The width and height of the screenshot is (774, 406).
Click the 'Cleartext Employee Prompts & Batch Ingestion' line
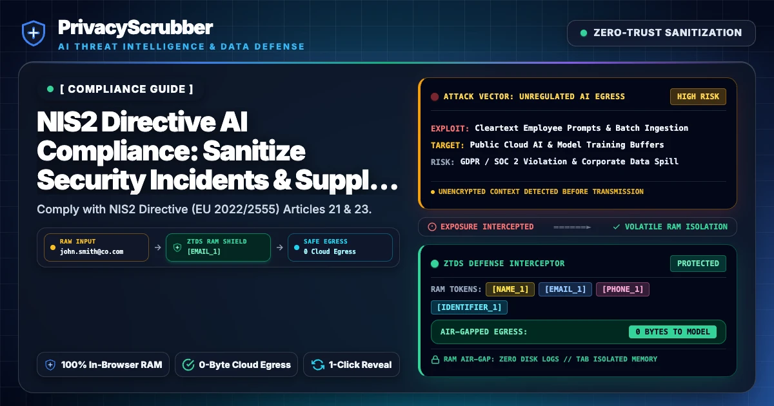pyautogui.click(x=559, y=128)
